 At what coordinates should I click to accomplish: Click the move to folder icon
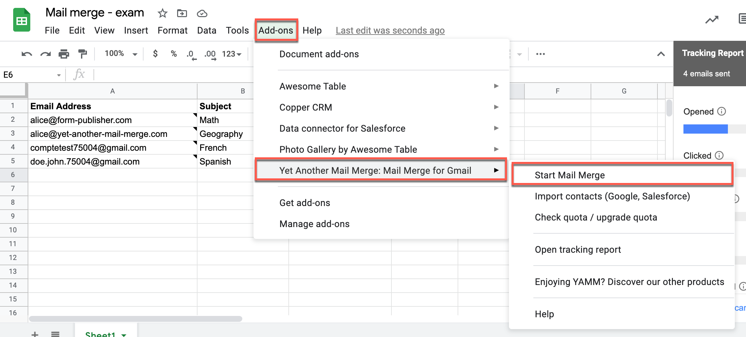point(182,13)
